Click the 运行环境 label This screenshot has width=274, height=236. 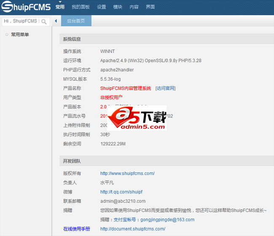coord(72,61)
